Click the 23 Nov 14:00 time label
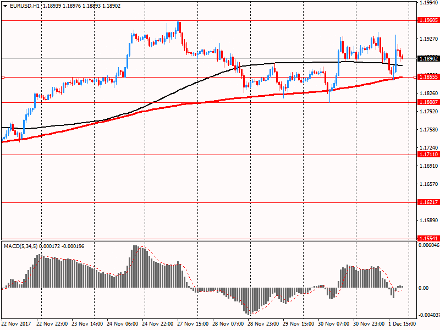 click(87, 323)
